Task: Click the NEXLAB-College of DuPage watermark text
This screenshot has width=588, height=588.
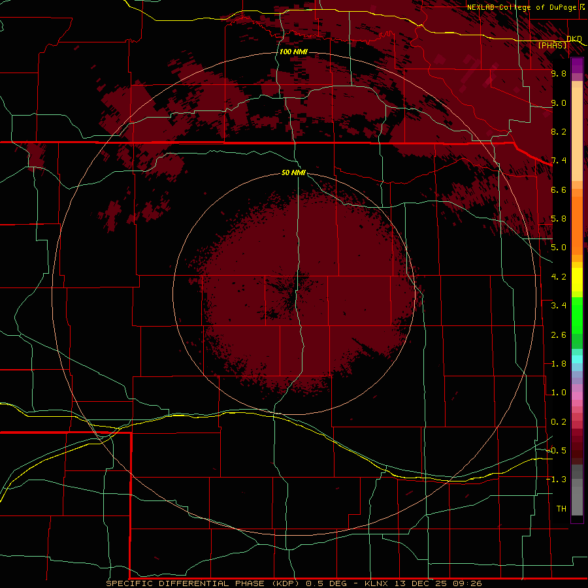Action: click(523, 7)
